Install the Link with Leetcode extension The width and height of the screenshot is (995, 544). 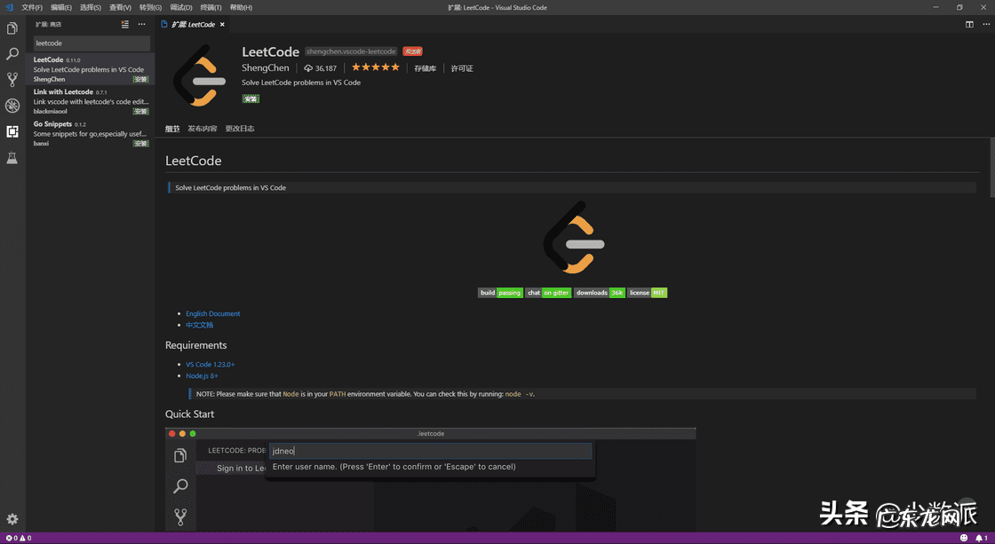(x=140, y=112)
